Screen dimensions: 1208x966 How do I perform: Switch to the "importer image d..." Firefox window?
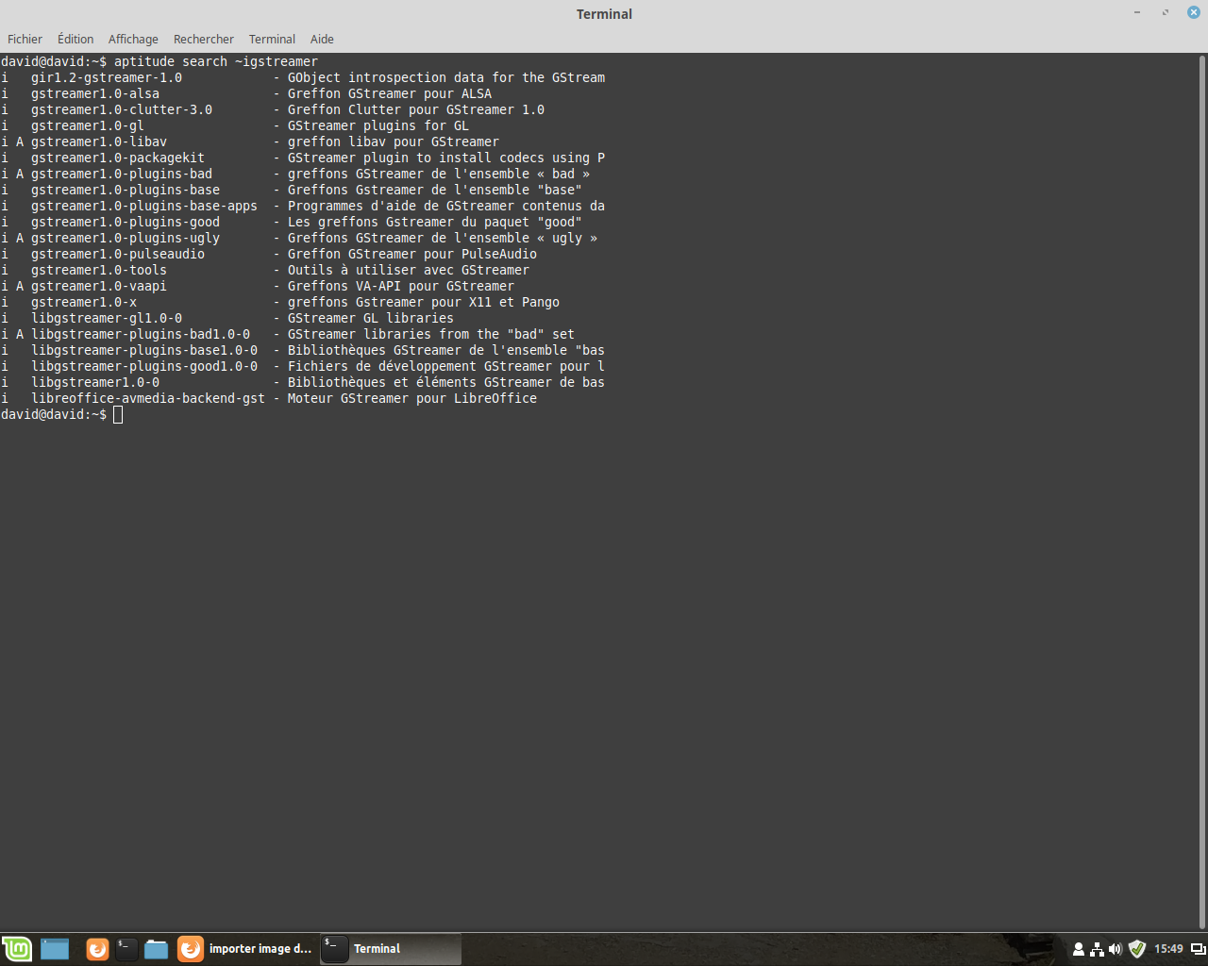pos(245,949)
